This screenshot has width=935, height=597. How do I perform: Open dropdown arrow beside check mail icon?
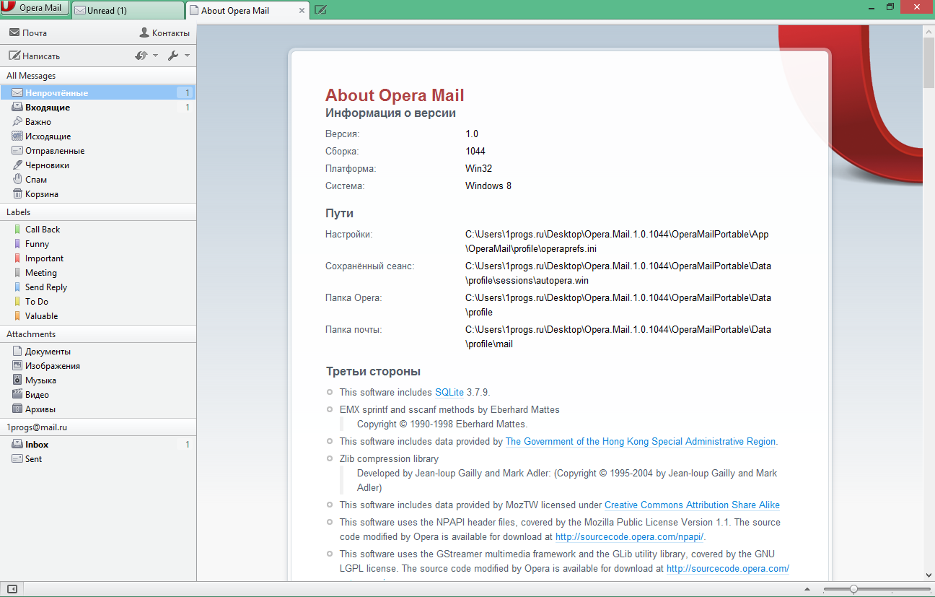(x=155, y=56)
